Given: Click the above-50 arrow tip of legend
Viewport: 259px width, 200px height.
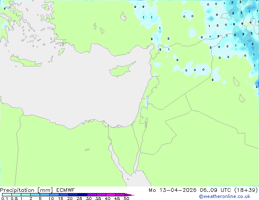Looking at the screenshot, I should click(x=129, y=195).
